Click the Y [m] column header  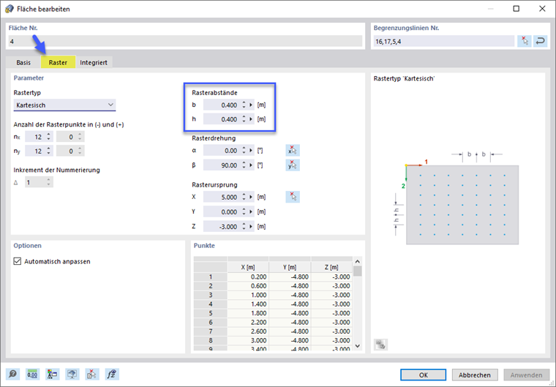pyautogui.click(x=290, y=267)
